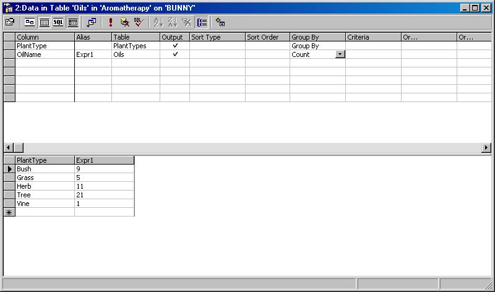The width and height of the screenshot is (495, 292).
Task: Select the Vine result cell
Action: (x=45, y=204)
